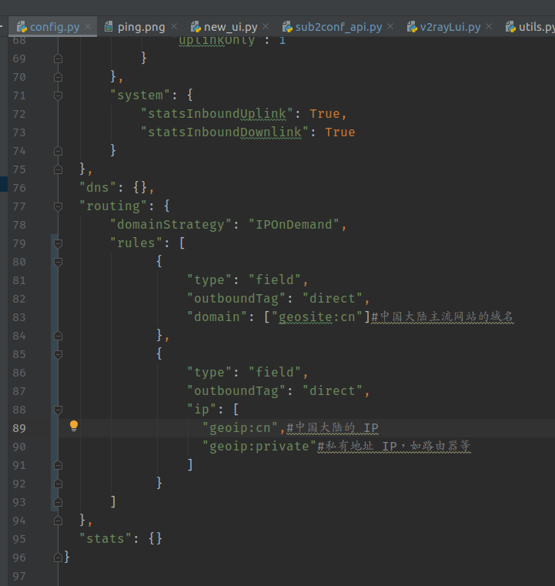Click the "routing" key on line 77
Image resolution: width=555 pixels, height=586 pixels.
tap(113, 206)
